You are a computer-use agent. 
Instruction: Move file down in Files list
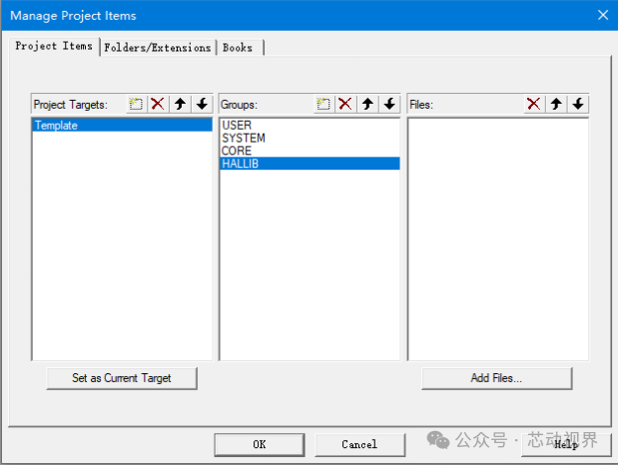(x=578, y=105)
